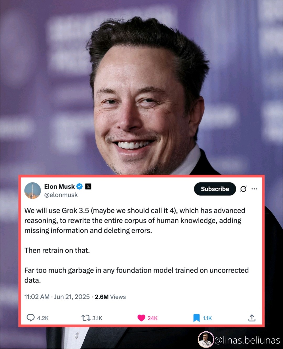Toggle the blue bookmark icon
This screenshot has width=283, height=349.
pos(196,318)
